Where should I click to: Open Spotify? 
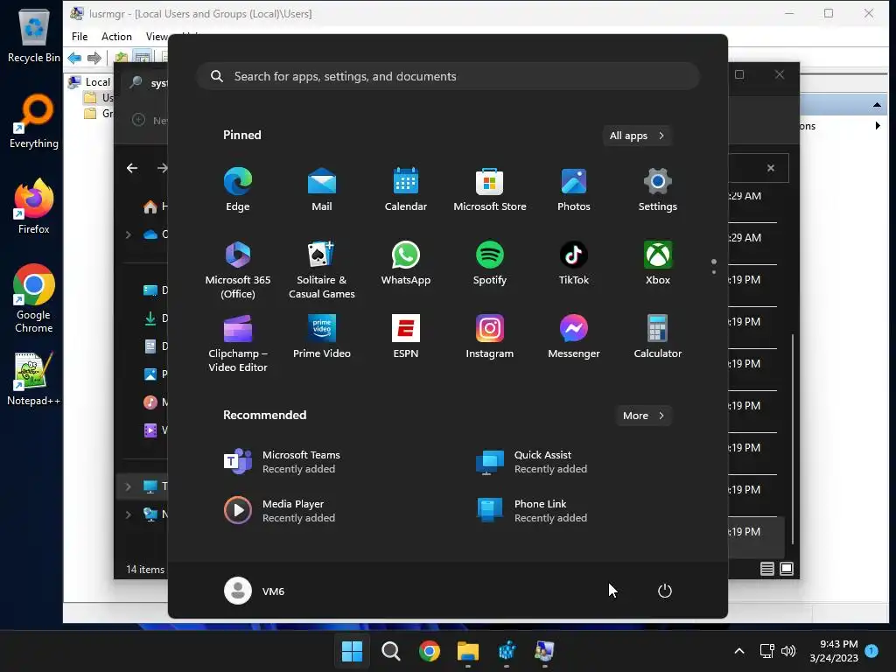[490, 263]
